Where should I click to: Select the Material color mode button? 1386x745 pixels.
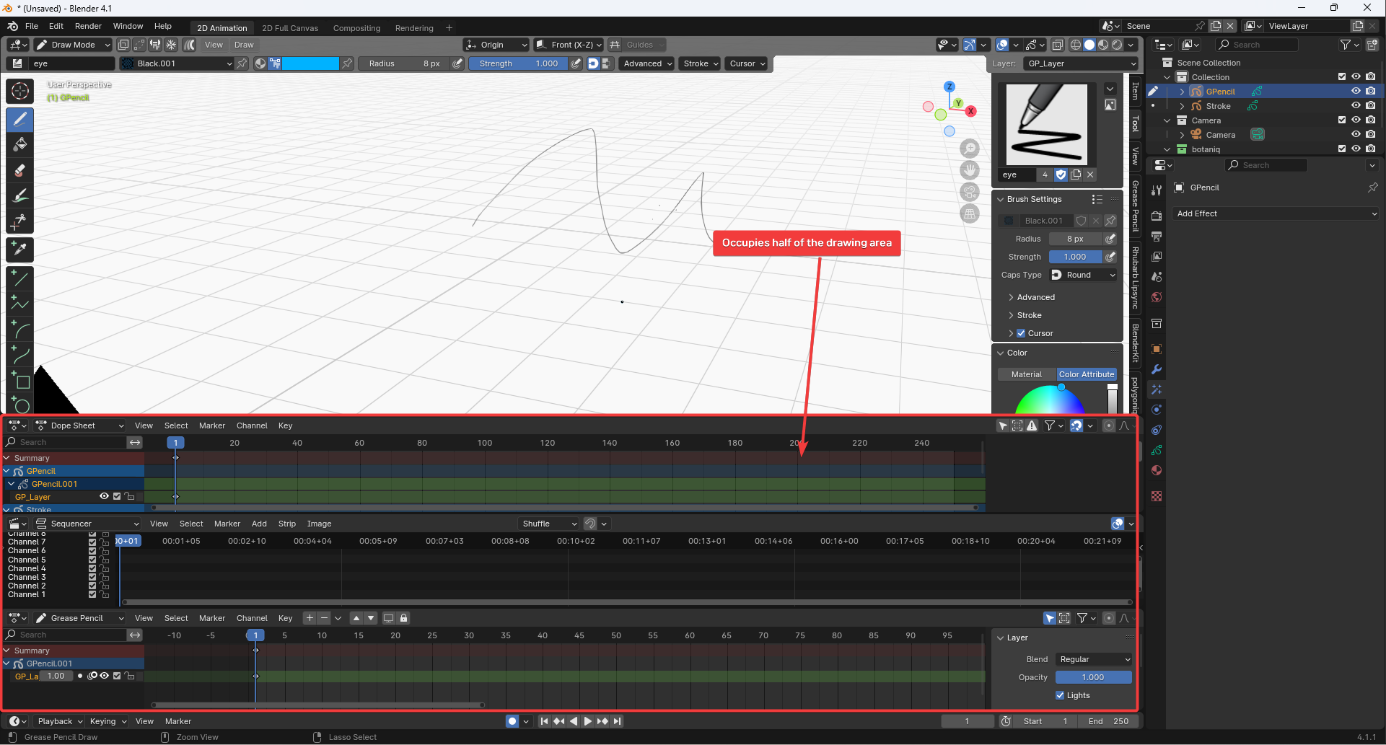(1027, 374)
